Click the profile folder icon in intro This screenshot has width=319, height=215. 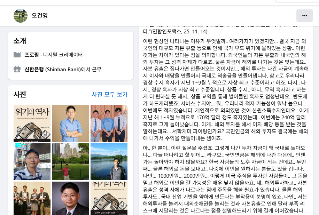click(17, 55)
